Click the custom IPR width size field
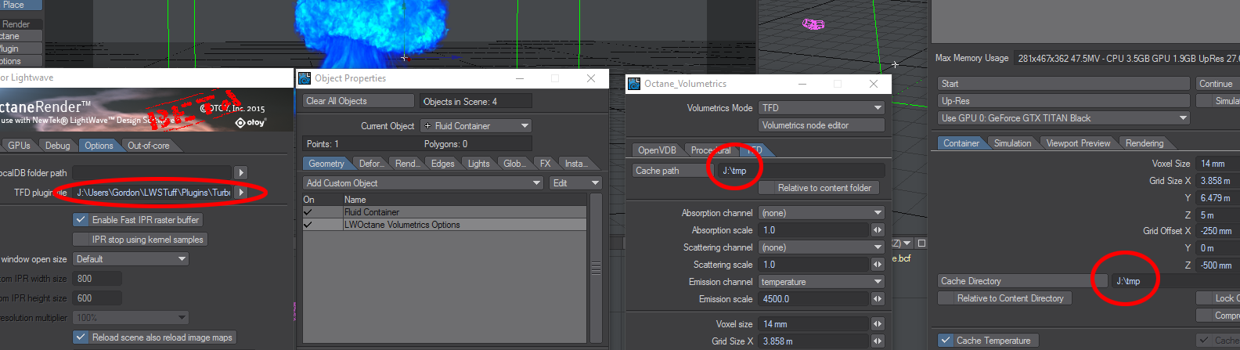Screen dimensions: 1240x350 point(96,279)
